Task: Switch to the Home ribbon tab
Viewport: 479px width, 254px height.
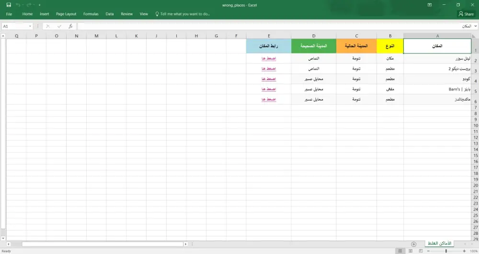Action: 27,14
